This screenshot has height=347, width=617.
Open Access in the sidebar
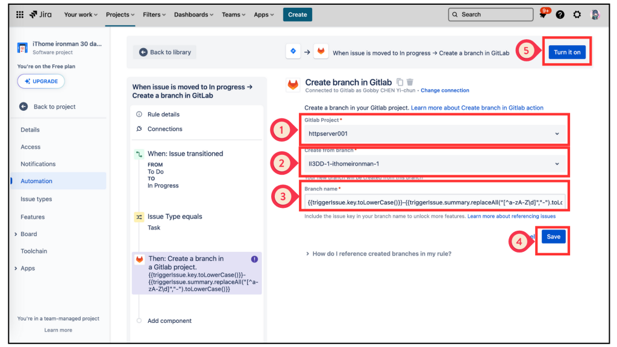pyautogui.click(x=30, y=147)
